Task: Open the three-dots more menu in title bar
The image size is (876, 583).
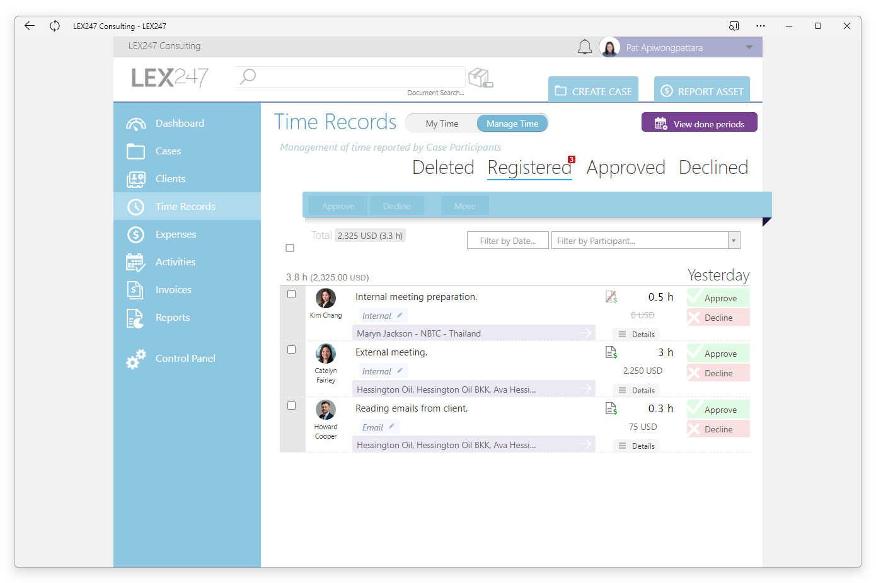Action: click(x=761, y=26)
